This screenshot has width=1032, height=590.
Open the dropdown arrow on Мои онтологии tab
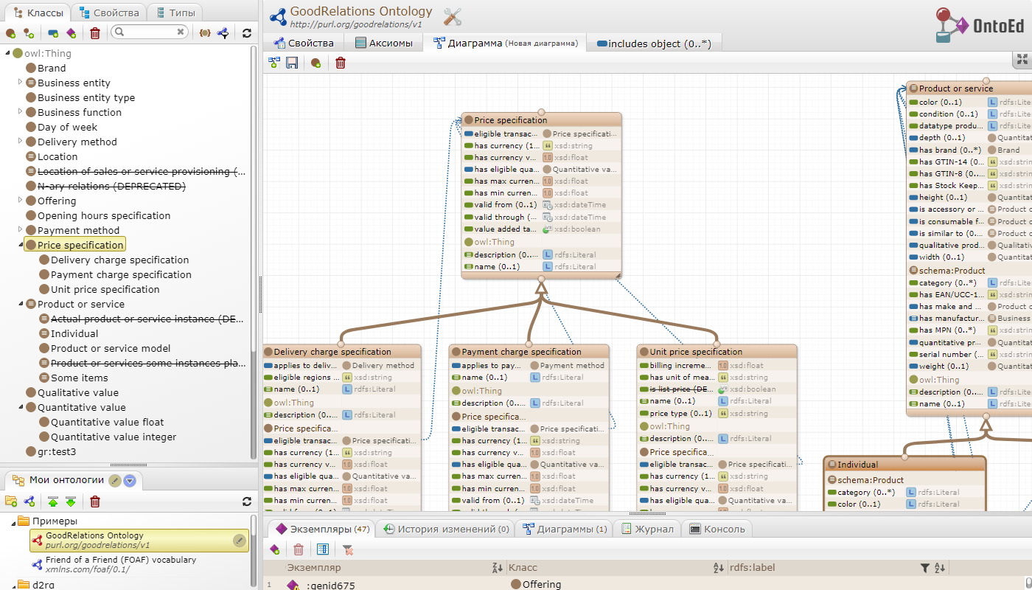130,481
